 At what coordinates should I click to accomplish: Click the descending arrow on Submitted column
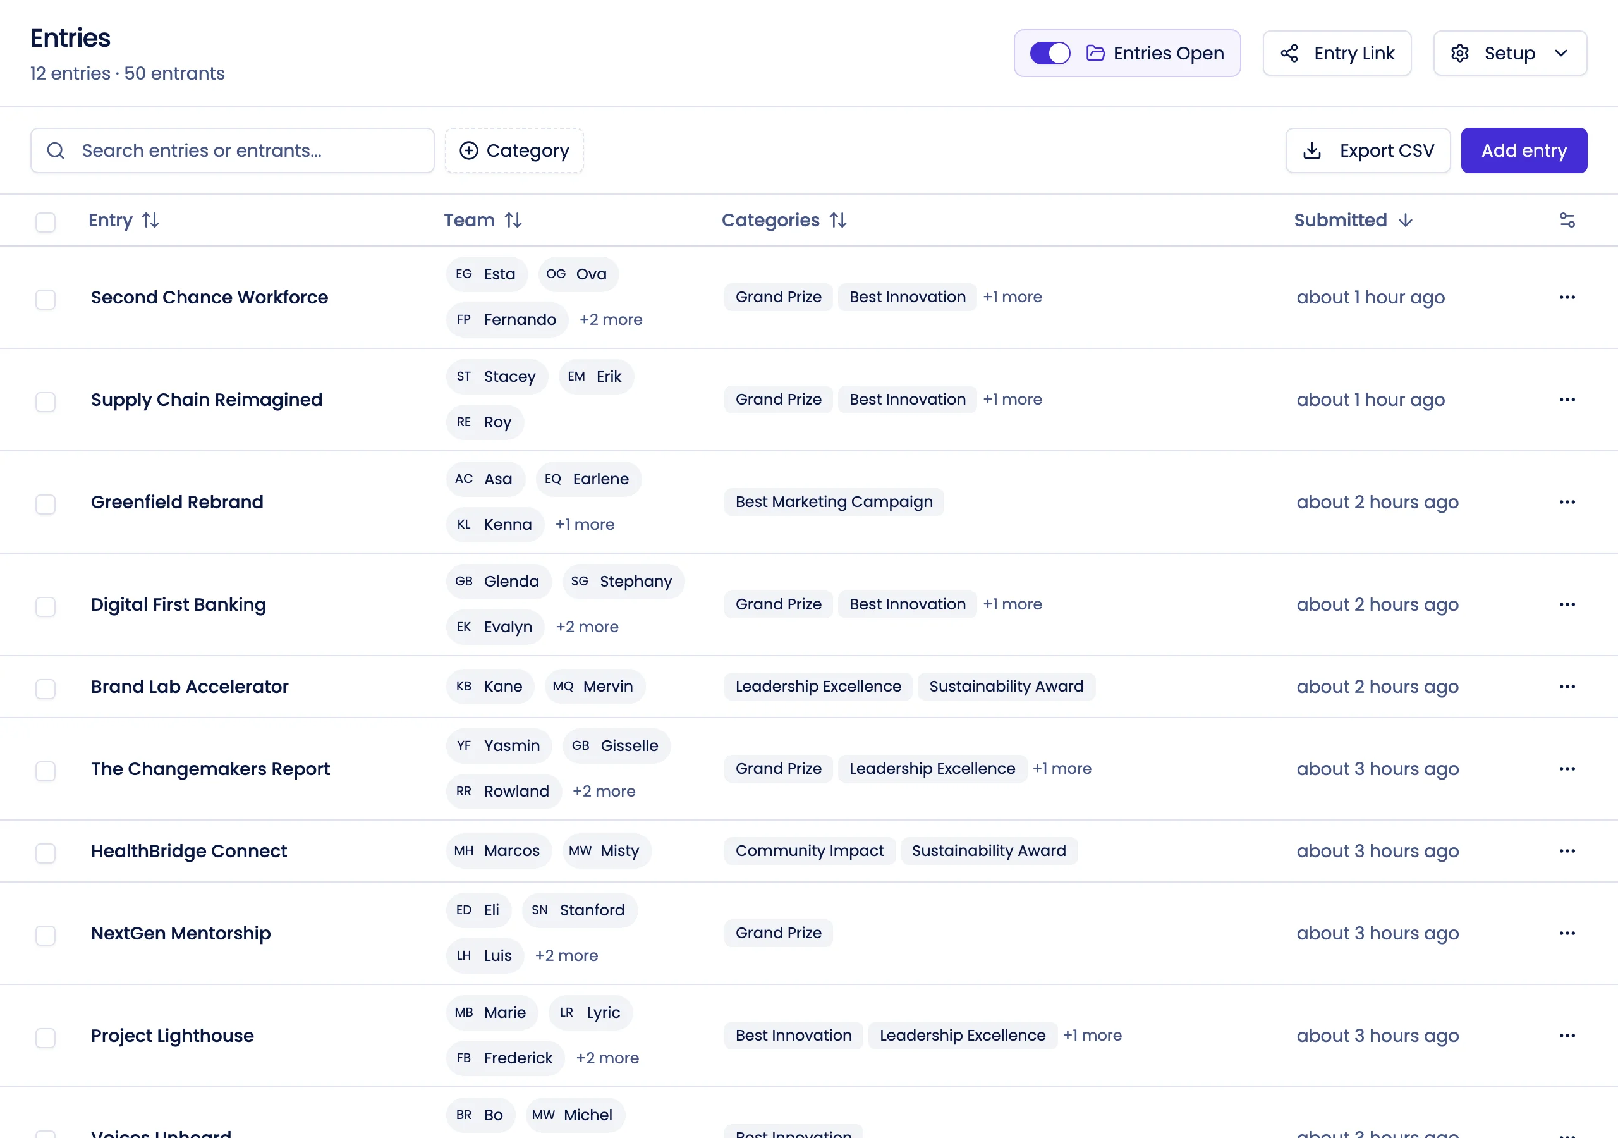(1405, 220)
